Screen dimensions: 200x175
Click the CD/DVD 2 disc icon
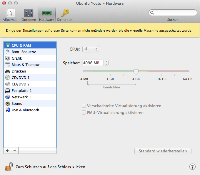pos(8,84)
